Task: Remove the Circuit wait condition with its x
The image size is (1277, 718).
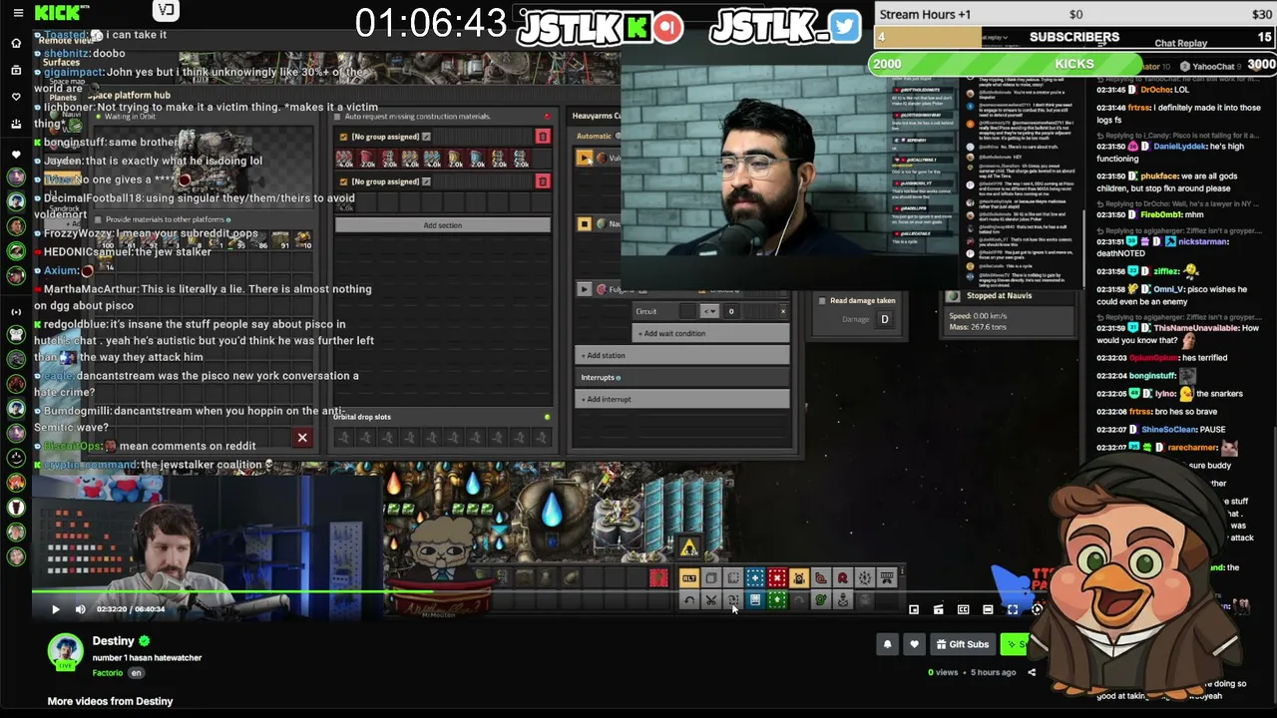Action: (x=783, y=311)
